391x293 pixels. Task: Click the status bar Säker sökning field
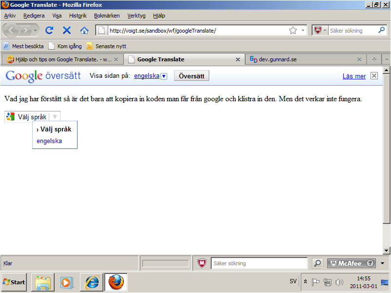pos(259,263)
